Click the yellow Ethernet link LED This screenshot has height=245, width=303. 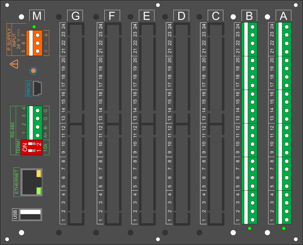click(39, 173)
